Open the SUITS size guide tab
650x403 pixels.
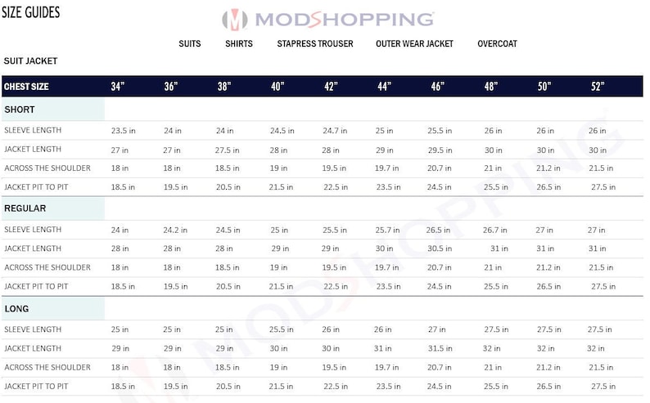tap(189, 43)
